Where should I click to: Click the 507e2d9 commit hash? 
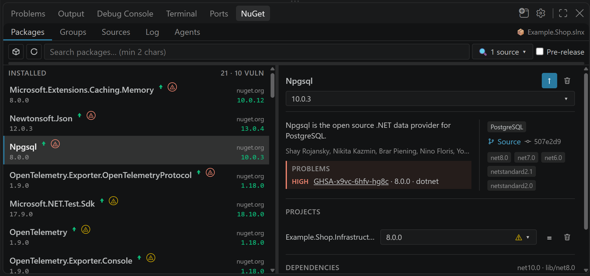click(x=547, y=142)
